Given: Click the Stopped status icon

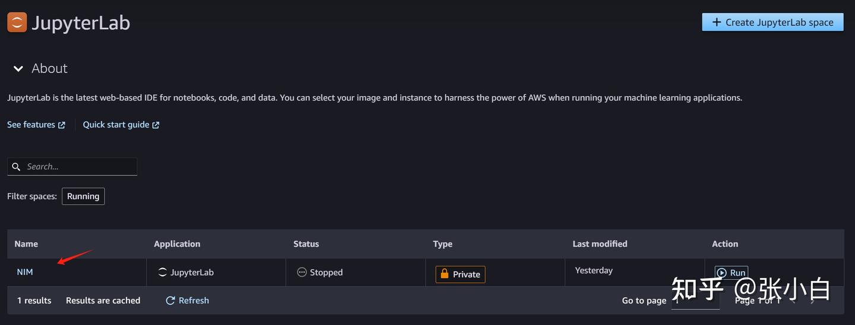Looking at the screenshot, I should (x=302, y=272).
